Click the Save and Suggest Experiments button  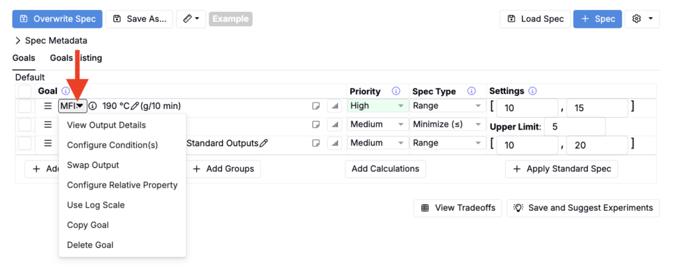pyautogui.click(x=583, y=208)
